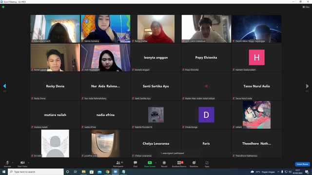312x175 pixels.
Task: Select the Raina Shafaa video tile
Action: [x=156, y=29]
